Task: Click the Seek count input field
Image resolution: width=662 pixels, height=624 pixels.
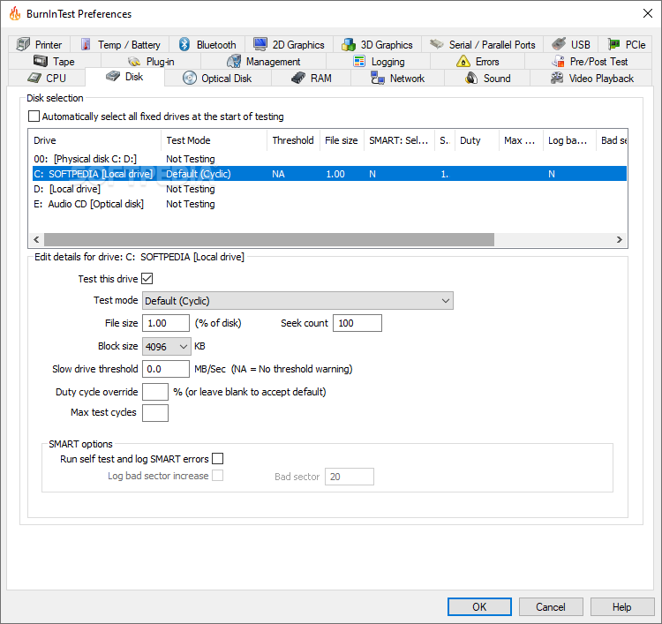Action: (x=357, y=323)
